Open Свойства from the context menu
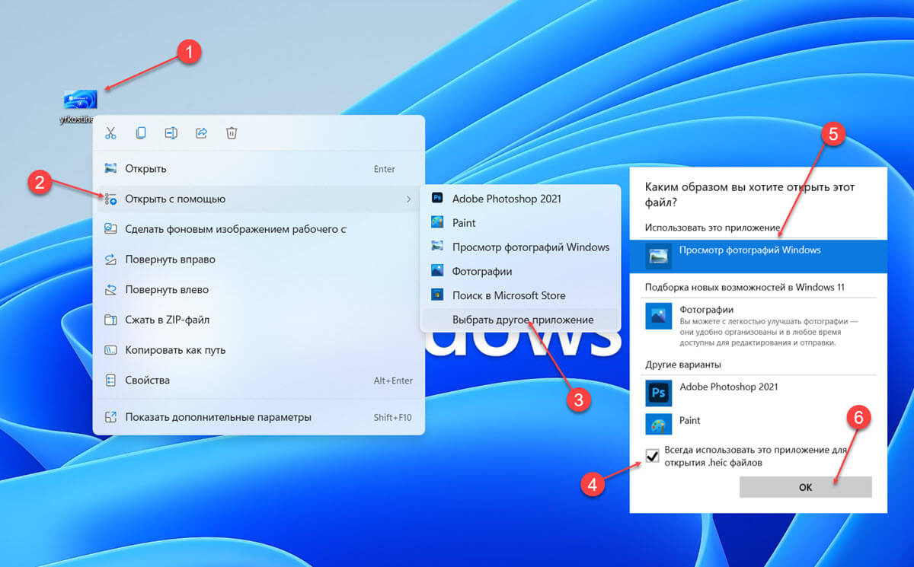The image size is (914, 567). coord(259,380)
